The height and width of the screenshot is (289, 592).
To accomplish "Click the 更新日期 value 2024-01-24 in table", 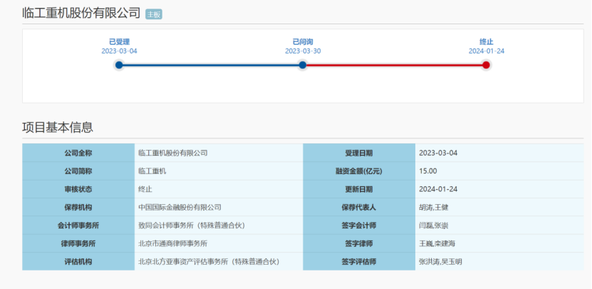I will (438, 189).
